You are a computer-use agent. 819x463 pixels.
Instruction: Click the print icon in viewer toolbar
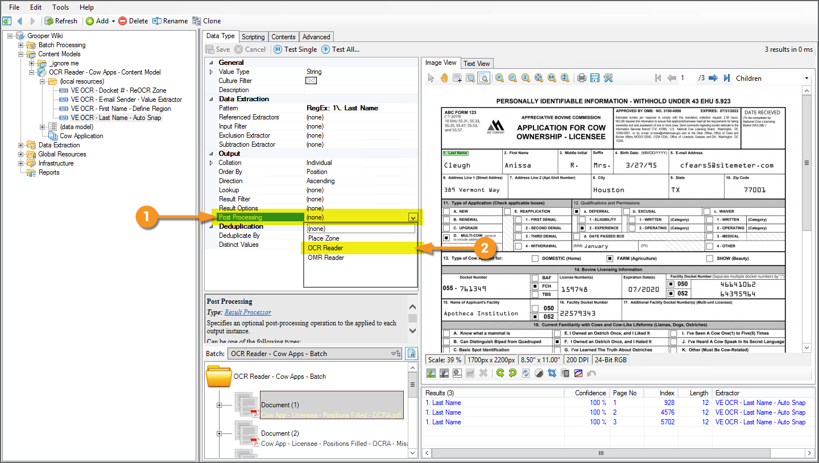click(x=581, y=78)
